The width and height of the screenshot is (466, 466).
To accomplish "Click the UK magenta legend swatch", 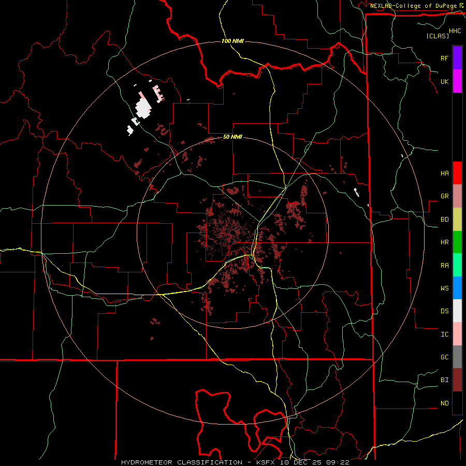I will (x=457, y=81).
